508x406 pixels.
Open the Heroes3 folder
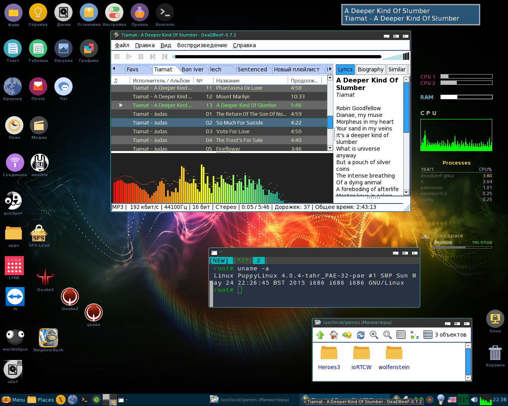click(x=329, y=357)
